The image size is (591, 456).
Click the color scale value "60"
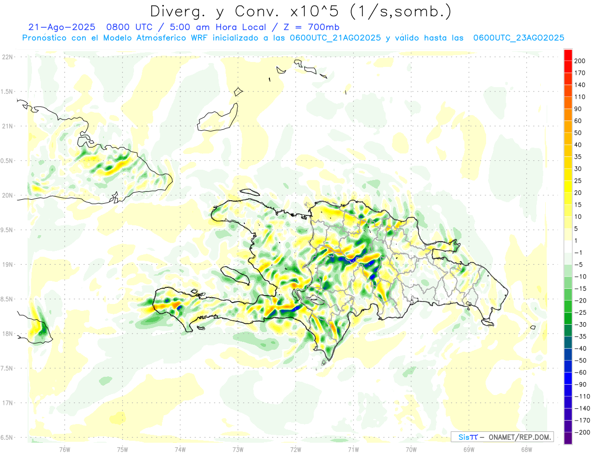coord(579,121)
